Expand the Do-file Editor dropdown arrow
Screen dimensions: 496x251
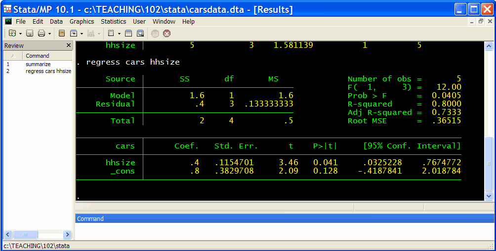(119, 34)
